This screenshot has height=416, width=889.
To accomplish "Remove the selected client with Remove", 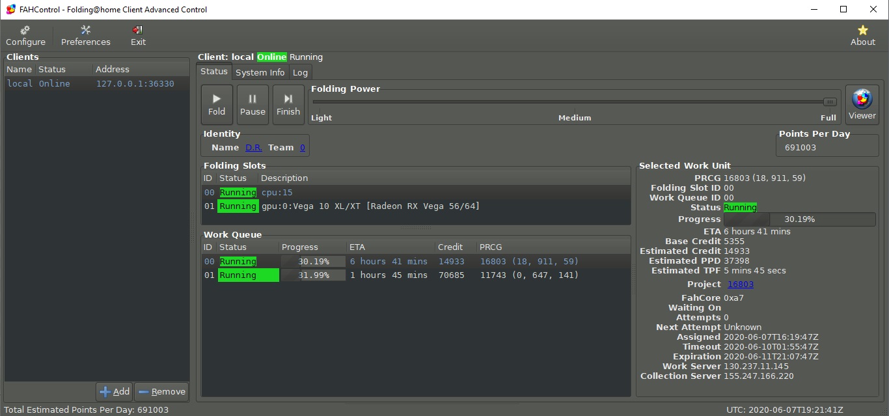I will click(x=162, y=392).
